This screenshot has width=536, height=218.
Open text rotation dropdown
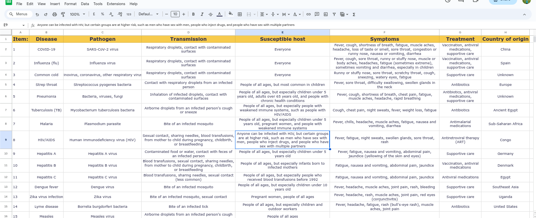click(x=297, y=14)
